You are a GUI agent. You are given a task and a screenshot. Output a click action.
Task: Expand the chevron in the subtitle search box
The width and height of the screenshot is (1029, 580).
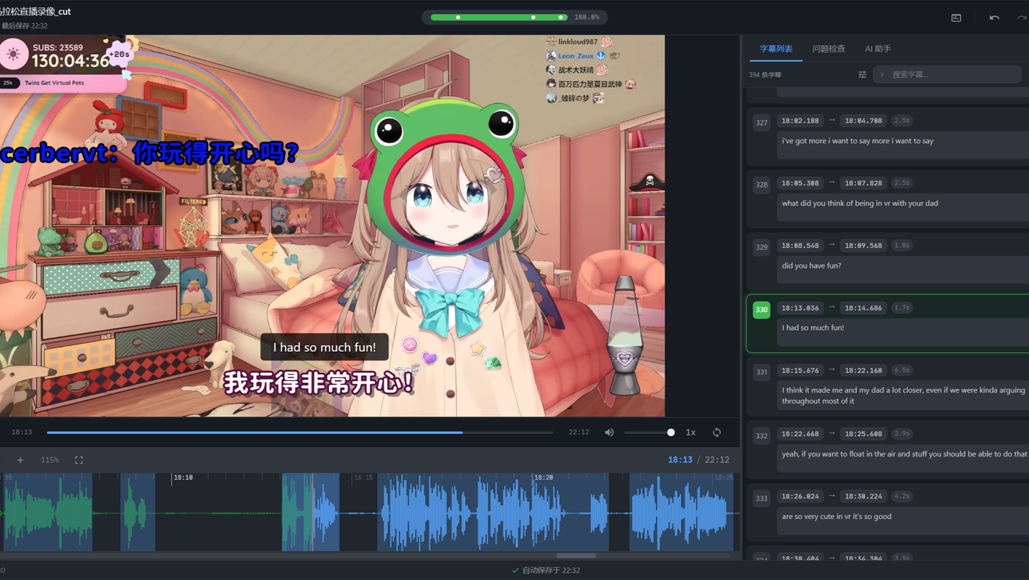point(882,74)
